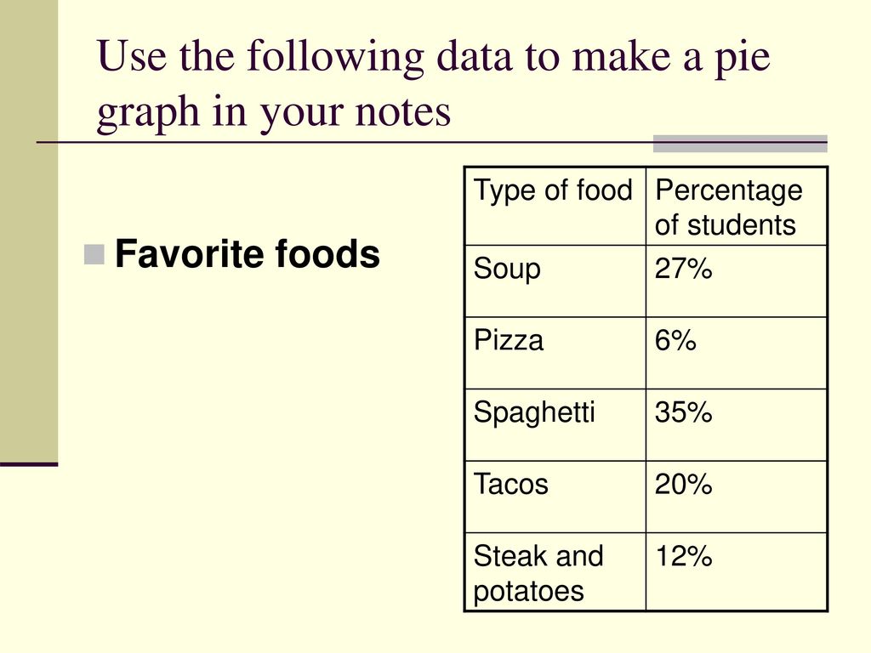Image resolution: width=871 pixels, height=653 pixels.
Task: Click the olive sidebar stripe
Action: point(29,230)
